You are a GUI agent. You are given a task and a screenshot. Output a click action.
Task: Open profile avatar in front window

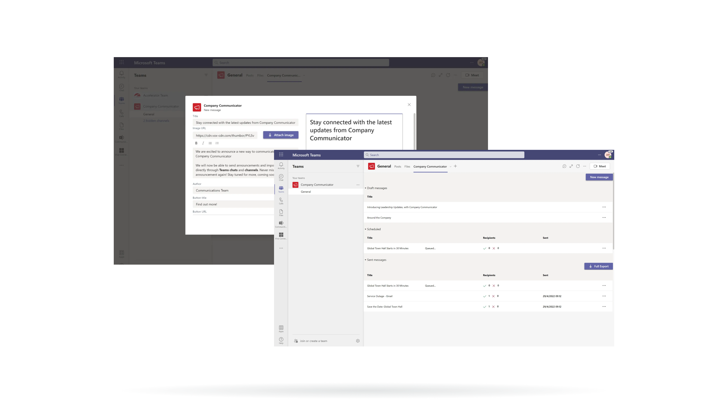(x=608, y=155)
